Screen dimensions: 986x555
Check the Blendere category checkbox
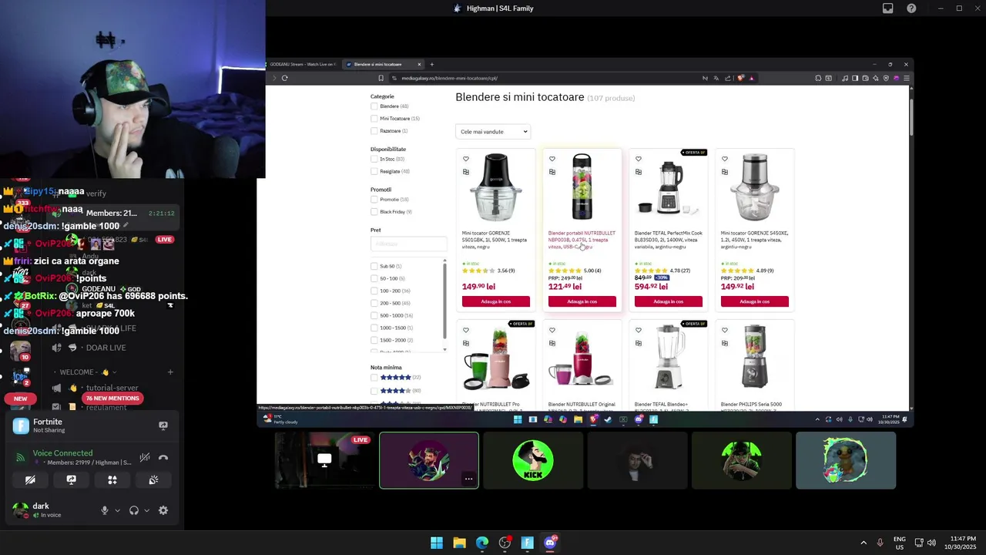(x=374, y=106)
